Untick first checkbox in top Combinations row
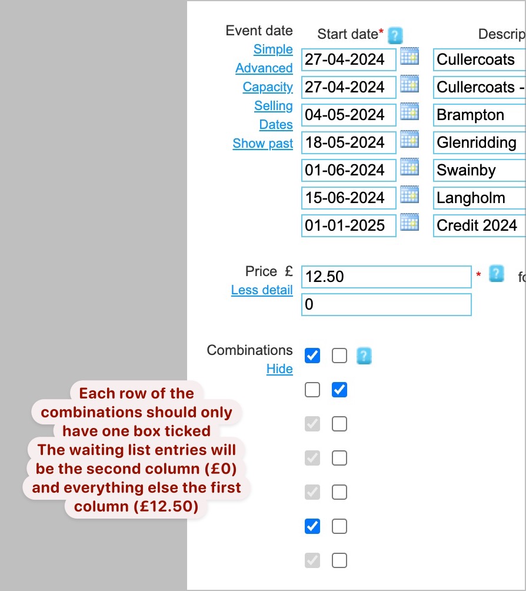The image size is (526, 591). pos(312,356)
